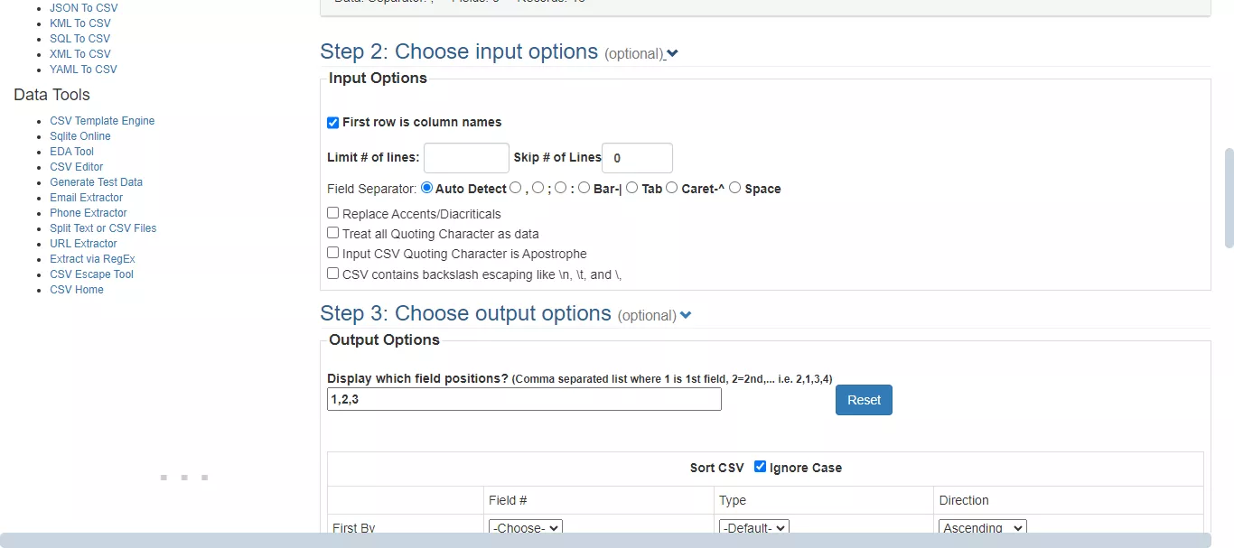Screen dimensions: 1234x548
Task: Disable Ignore Case for sorting
Action: pos(760,467)
